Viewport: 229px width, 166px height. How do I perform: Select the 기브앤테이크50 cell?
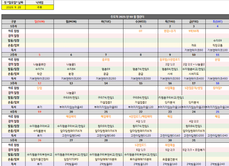click(194, 50)
